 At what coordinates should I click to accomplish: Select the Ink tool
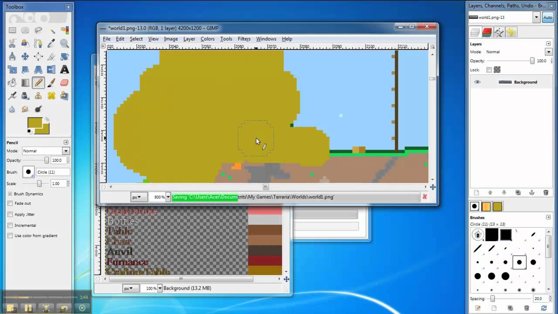coord(25,96)
